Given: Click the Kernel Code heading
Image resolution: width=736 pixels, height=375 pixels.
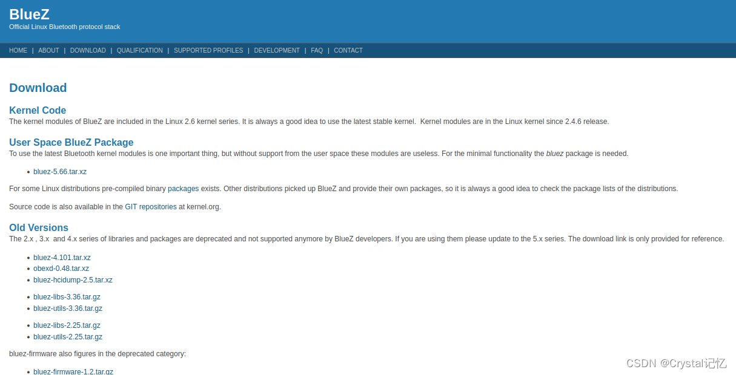Looking at the screenshot, I should pos(38,110).
